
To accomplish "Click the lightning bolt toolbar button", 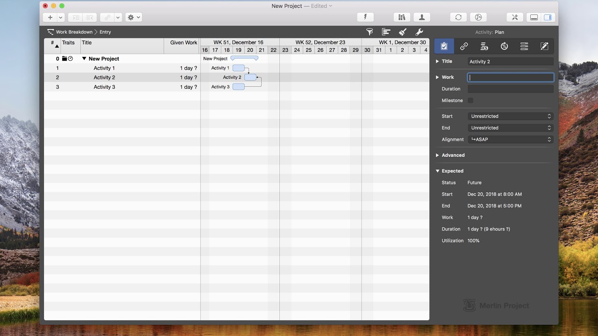I will click(x=365, y=17).
